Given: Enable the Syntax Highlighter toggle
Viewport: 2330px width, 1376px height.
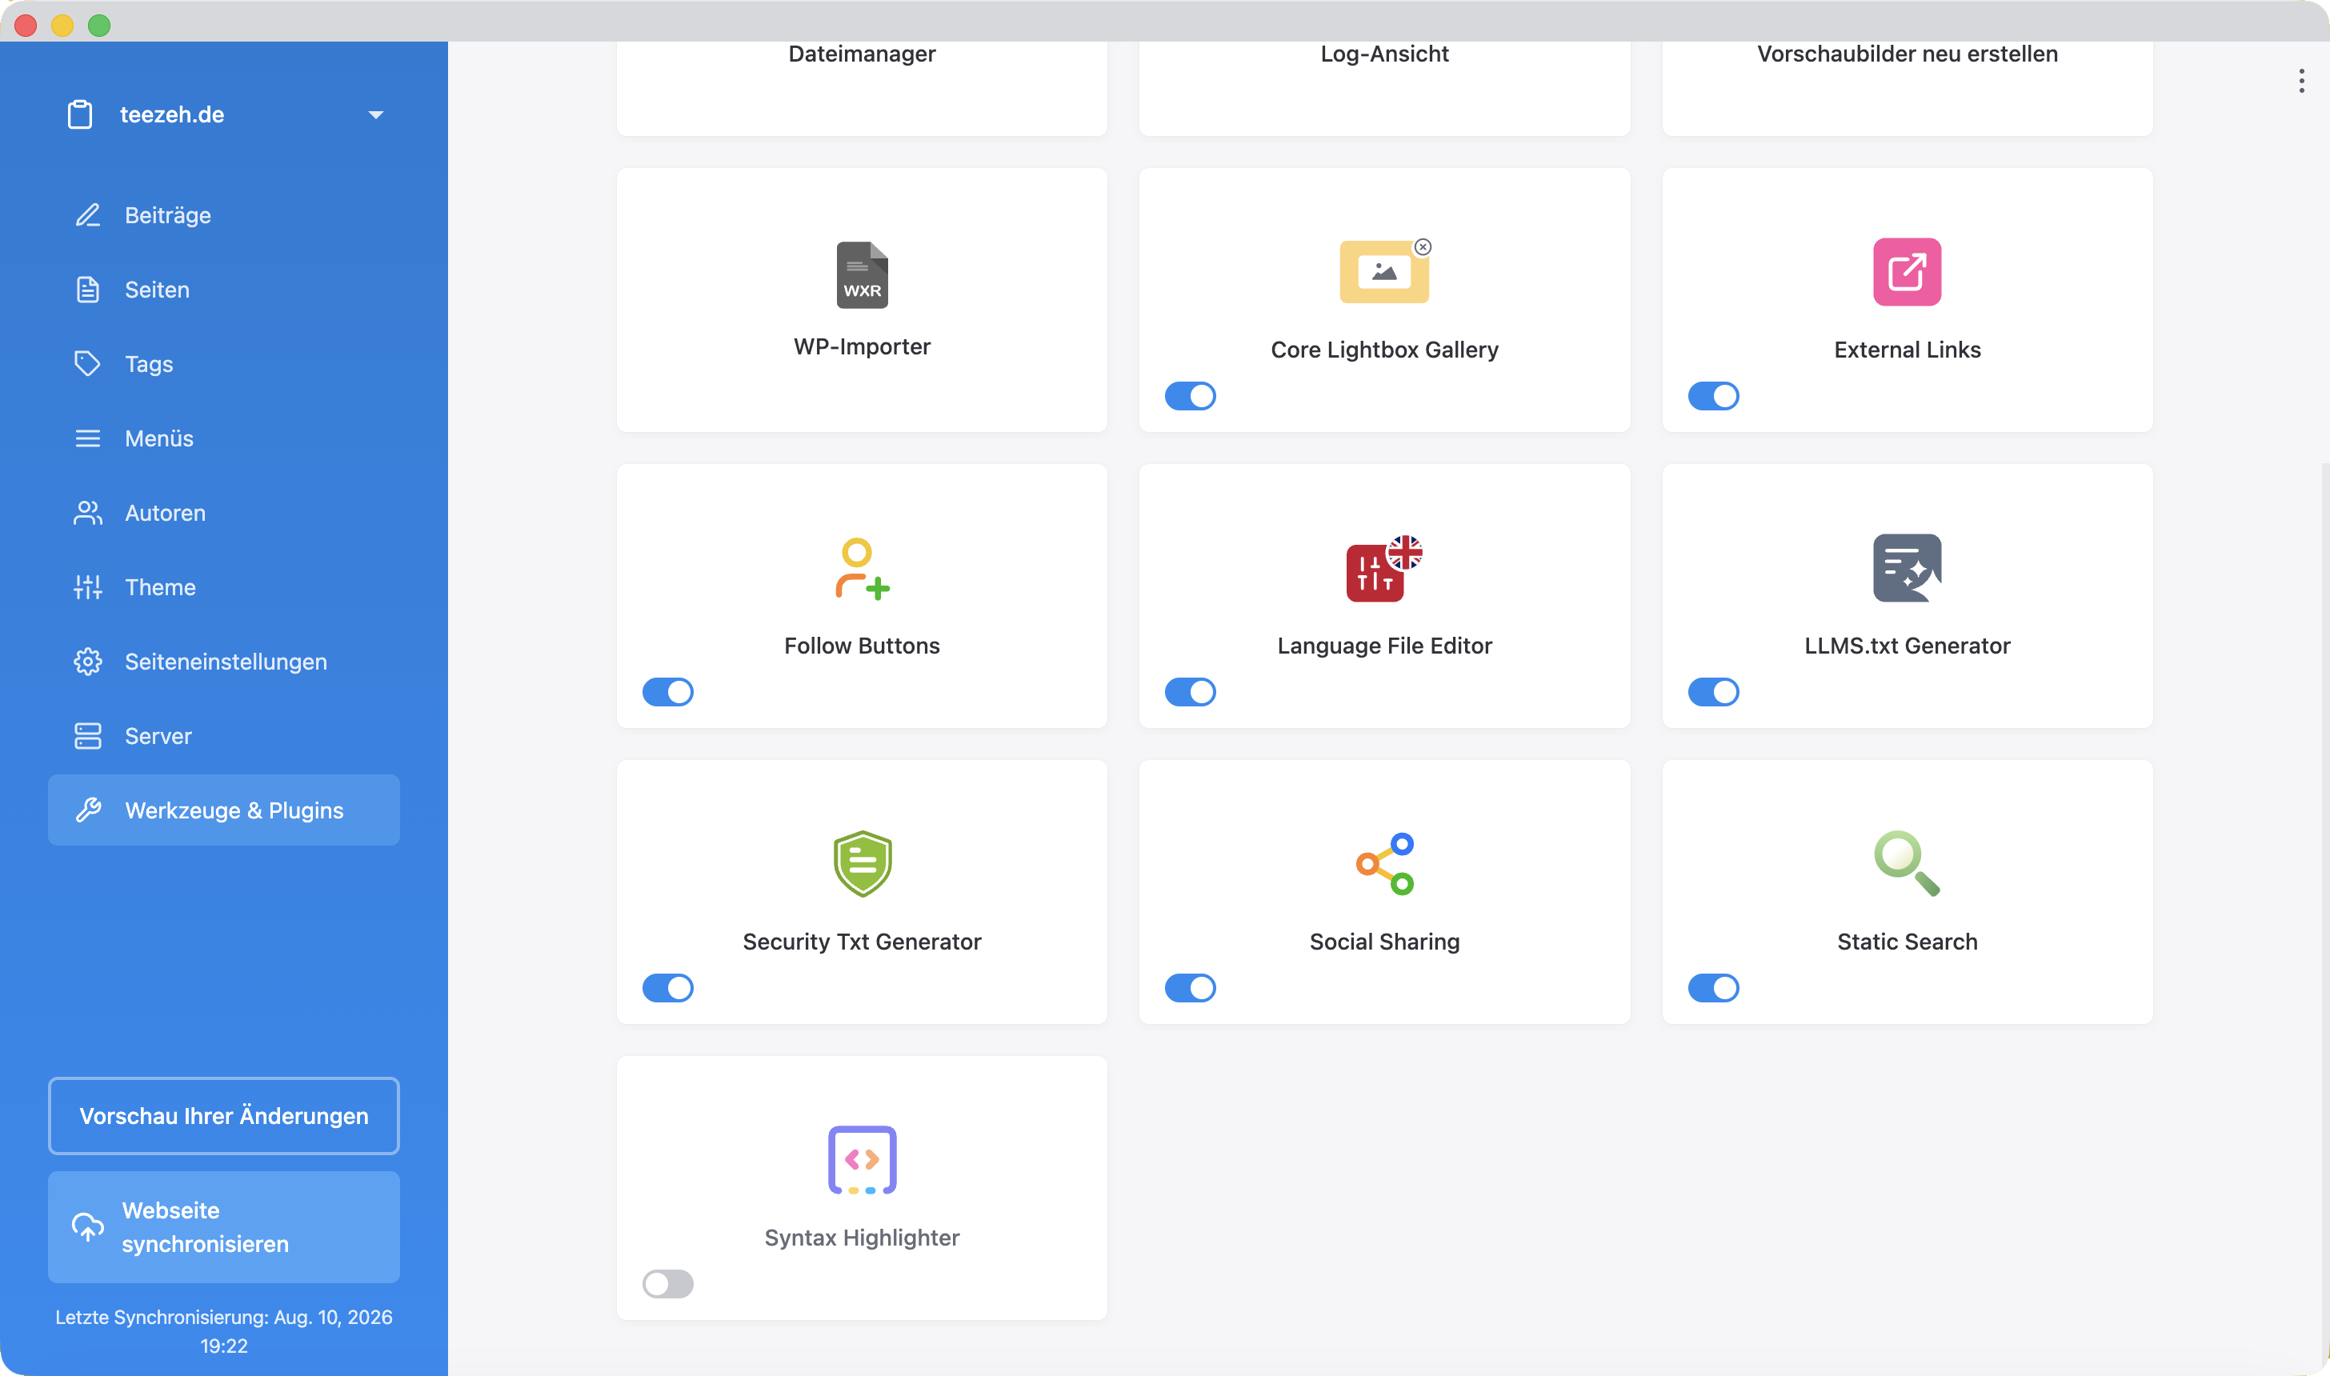Looking at the screenshot, I should [x=667, y=1283].
